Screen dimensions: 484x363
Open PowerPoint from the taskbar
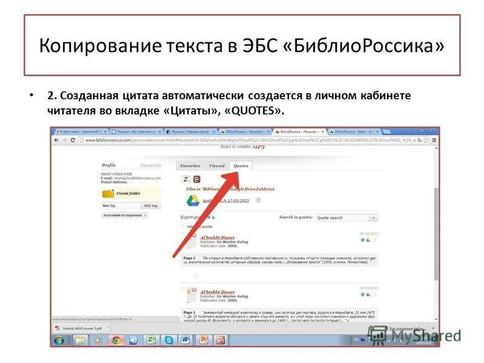point(203,341)
